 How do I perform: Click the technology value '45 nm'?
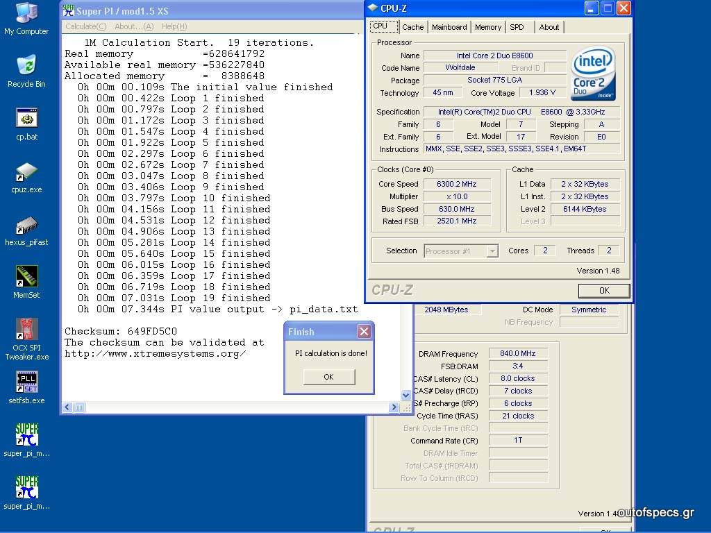point(443,92)
